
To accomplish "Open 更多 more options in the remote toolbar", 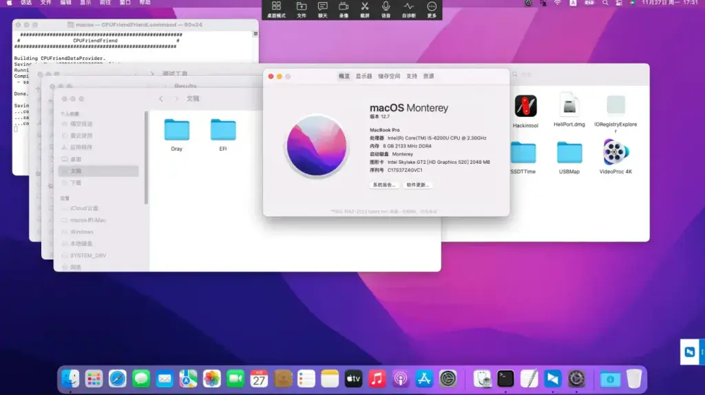I will coord(432,10).
